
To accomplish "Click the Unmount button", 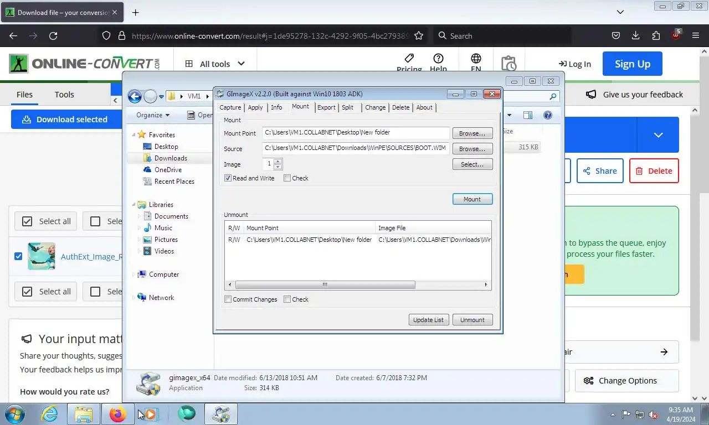I will [472, 320].
